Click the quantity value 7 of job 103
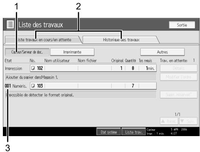 (x=133, y=86)
